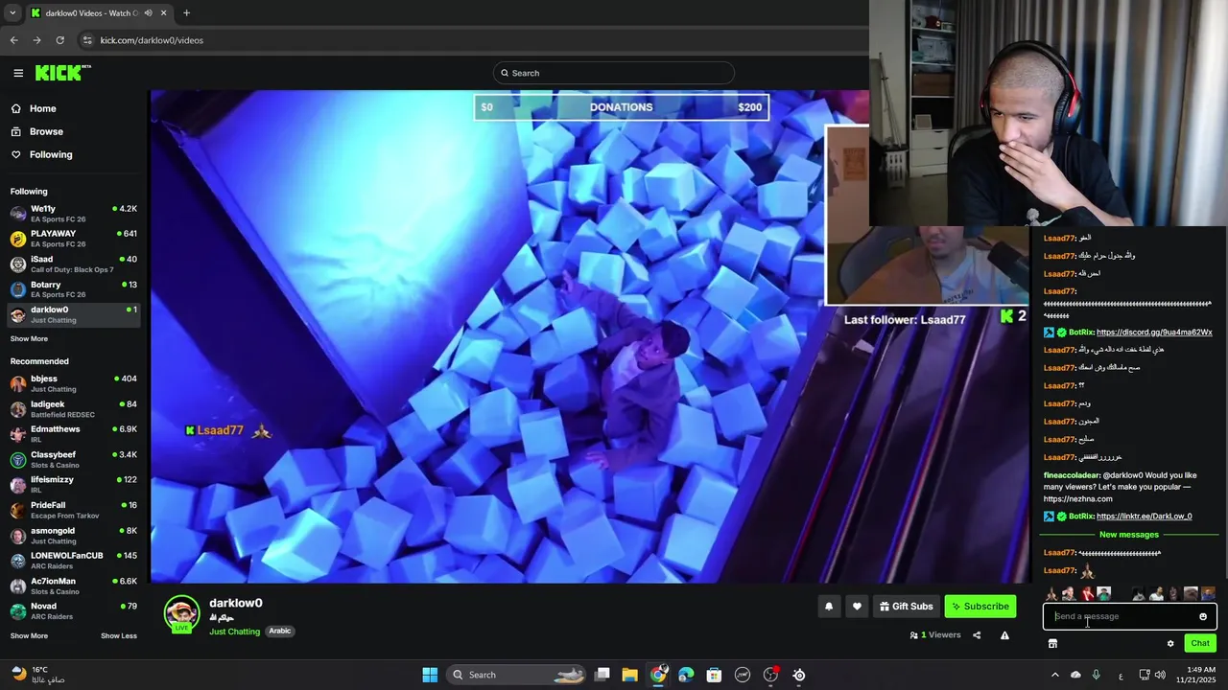
Task: Click OneDrive cloud tray icon
Action: click(x=1075, y=675)
